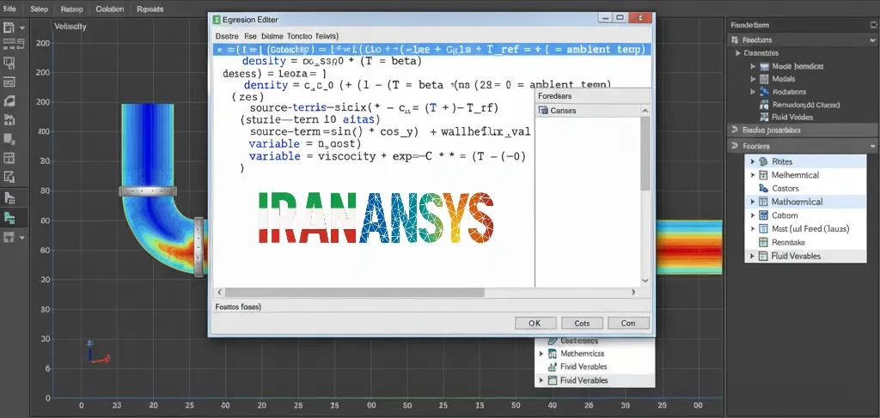Click the topmost left toolbar document icon
Image resolution: width=880 pixels, height=418 pixels.
[9, 27]
